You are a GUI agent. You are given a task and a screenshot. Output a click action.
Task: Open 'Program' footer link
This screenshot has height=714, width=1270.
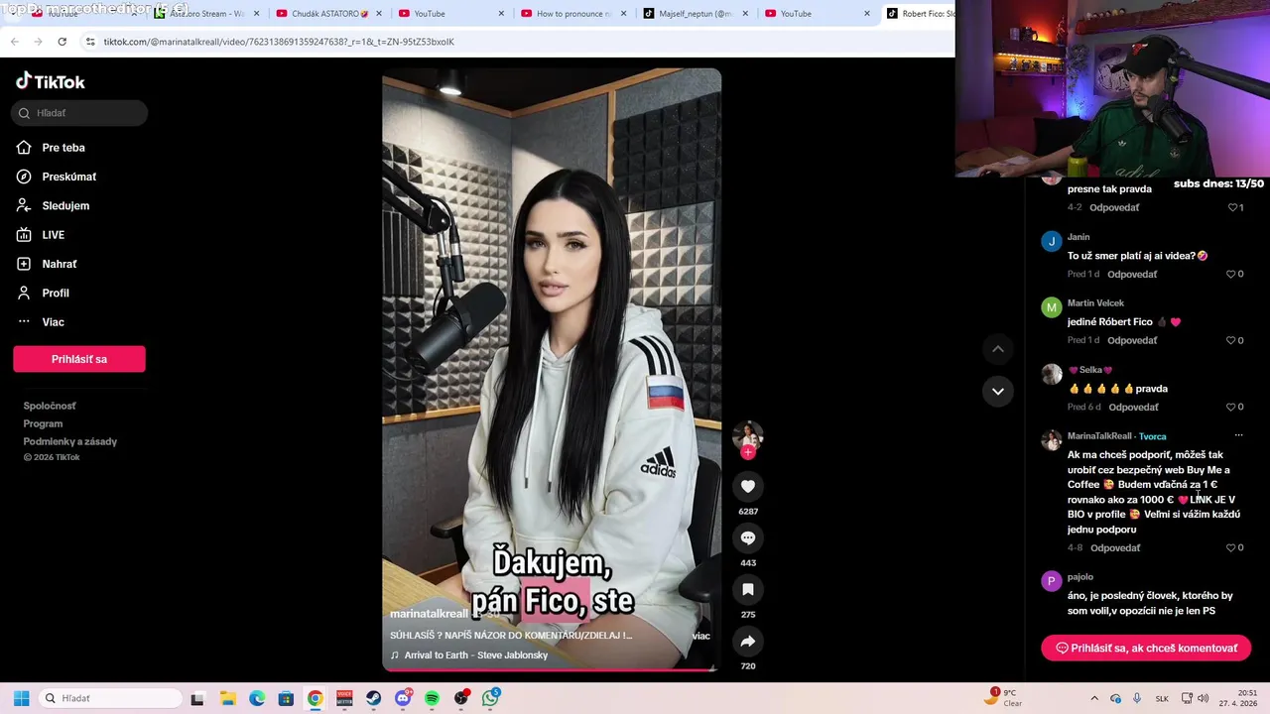click(43, 423)
